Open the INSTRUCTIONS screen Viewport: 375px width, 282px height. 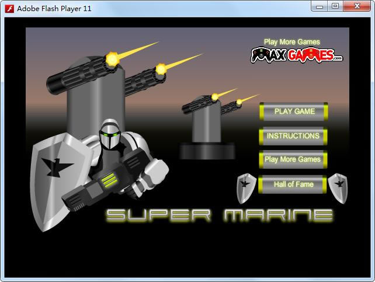pyautogui.click(x=293, y=135)
